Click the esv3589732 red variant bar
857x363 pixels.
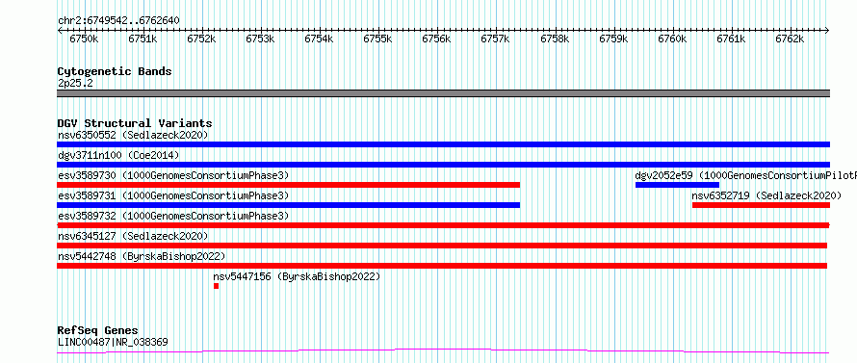coord(443,225)
